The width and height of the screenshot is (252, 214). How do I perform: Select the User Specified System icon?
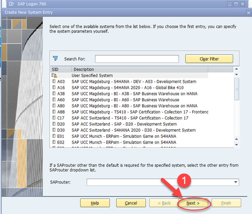click(x=54, y=75)
